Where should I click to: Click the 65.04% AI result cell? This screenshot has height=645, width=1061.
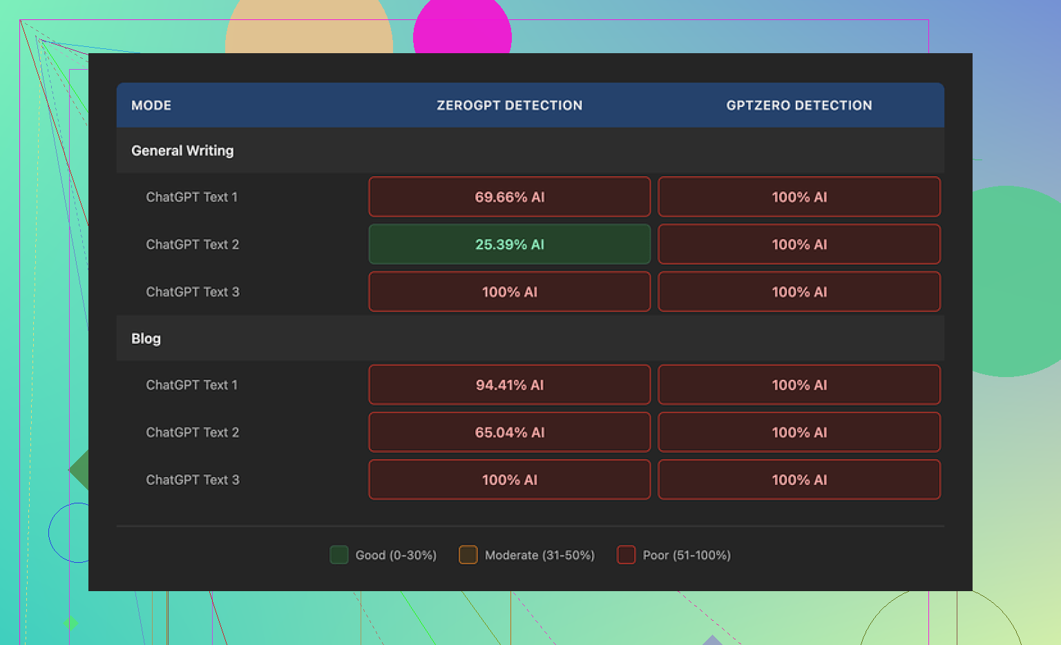(509, 432)
